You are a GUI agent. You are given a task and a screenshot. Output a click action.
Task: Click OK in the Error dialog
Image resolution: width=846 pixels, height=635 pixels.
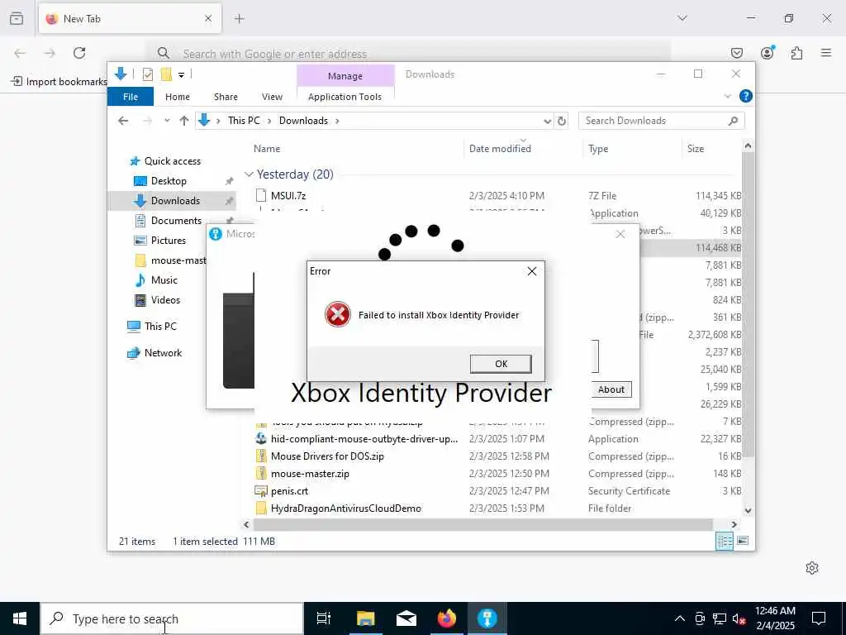click(501, 364)
